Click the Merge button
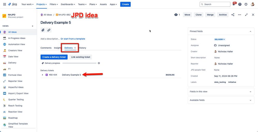 point(210,15)
